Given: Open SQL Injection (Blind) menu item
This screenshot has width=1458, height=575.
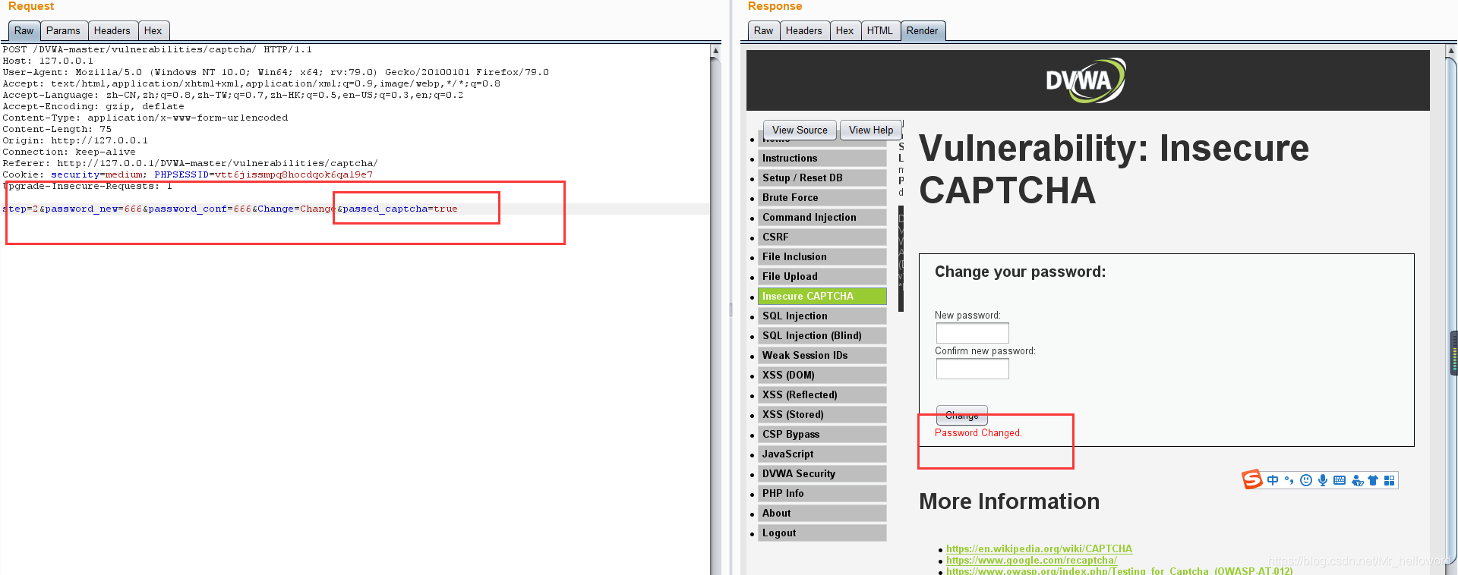Looking at the screenshot, I should pos(822,335).
